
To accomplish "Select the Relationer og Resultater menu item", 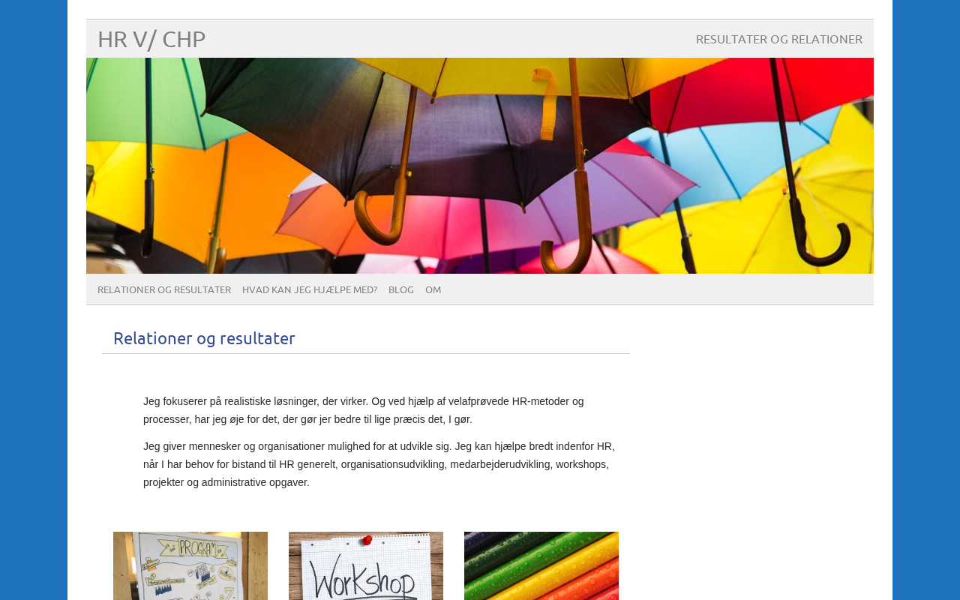I will tap(164, 289).
